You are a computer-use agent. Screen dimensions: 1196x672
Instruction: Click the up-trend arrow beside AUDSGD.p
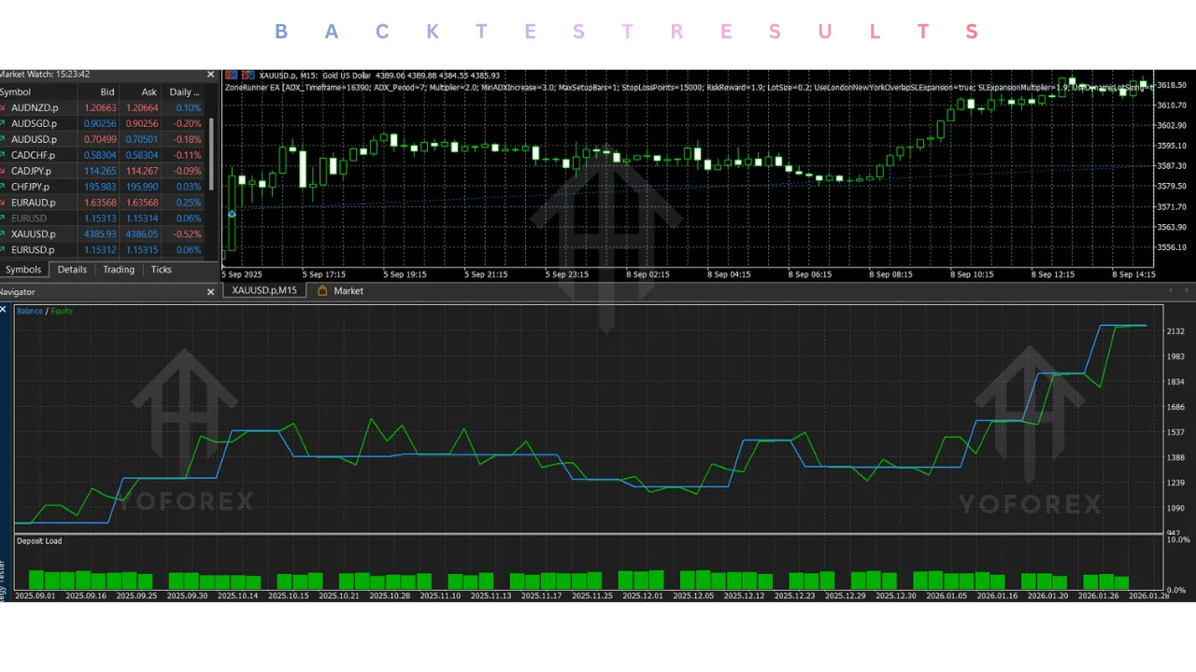tap(4, 123)
